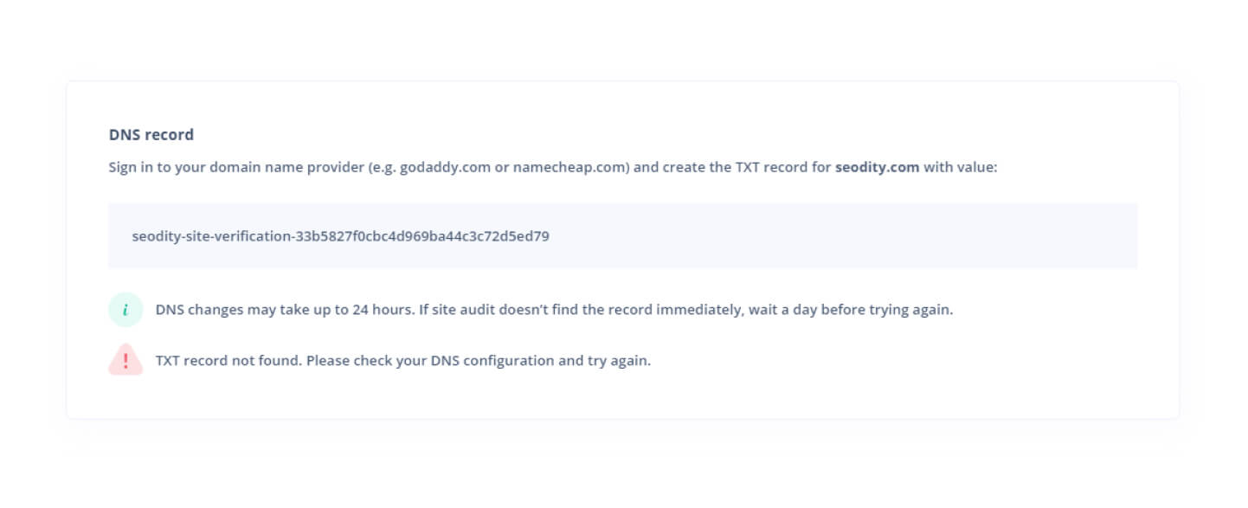This screenshot has height=508, width=1248.
Task: Click "TXT record not found" error text
Action: pos(227,361)
